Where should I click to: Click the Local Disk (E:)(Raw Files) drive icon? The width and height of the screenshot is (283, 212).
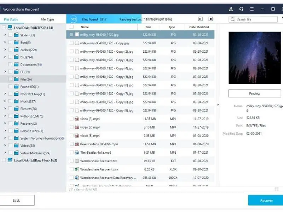[10, 160]
